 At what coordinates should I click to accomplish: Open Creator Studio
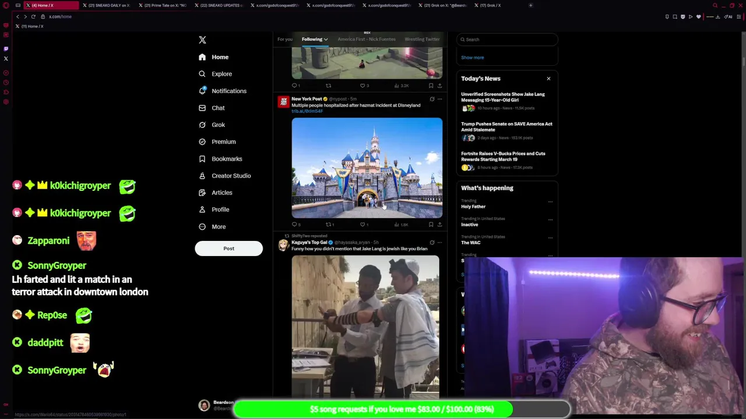224,175
